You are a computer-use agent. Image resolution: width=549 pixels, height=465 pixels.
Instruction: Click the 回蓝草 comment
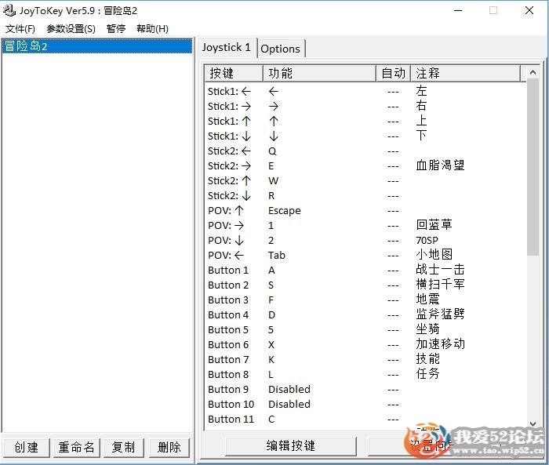pos(434,224)
